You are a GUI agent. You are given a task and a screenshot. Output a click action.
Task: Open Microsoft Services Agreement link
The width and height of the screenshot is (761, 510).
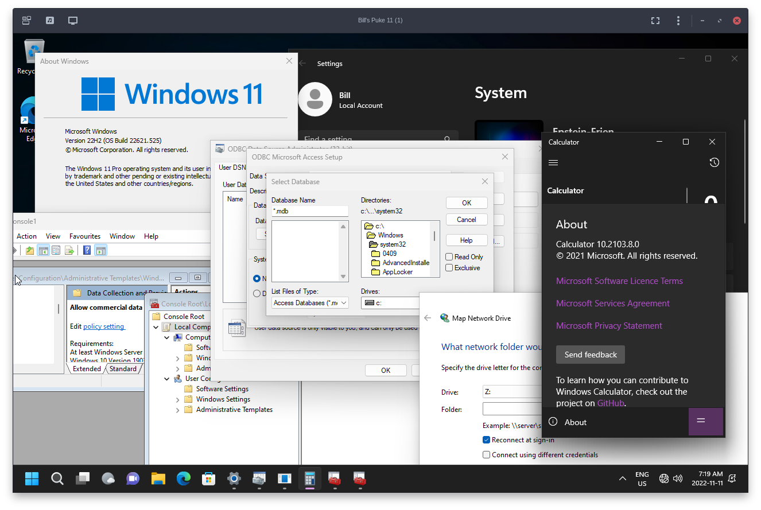coord(613,303)
